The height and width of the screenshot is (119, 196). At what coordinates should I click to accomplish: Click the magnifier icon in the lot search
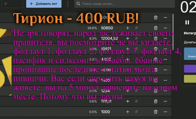pos(78,4)
